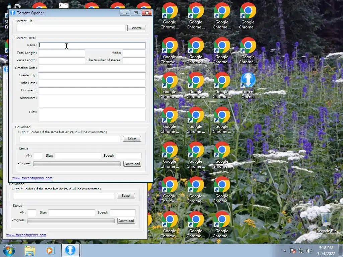Click the front window Speed field
This screenshot has height=257, width=343.
tap(129, 156)
